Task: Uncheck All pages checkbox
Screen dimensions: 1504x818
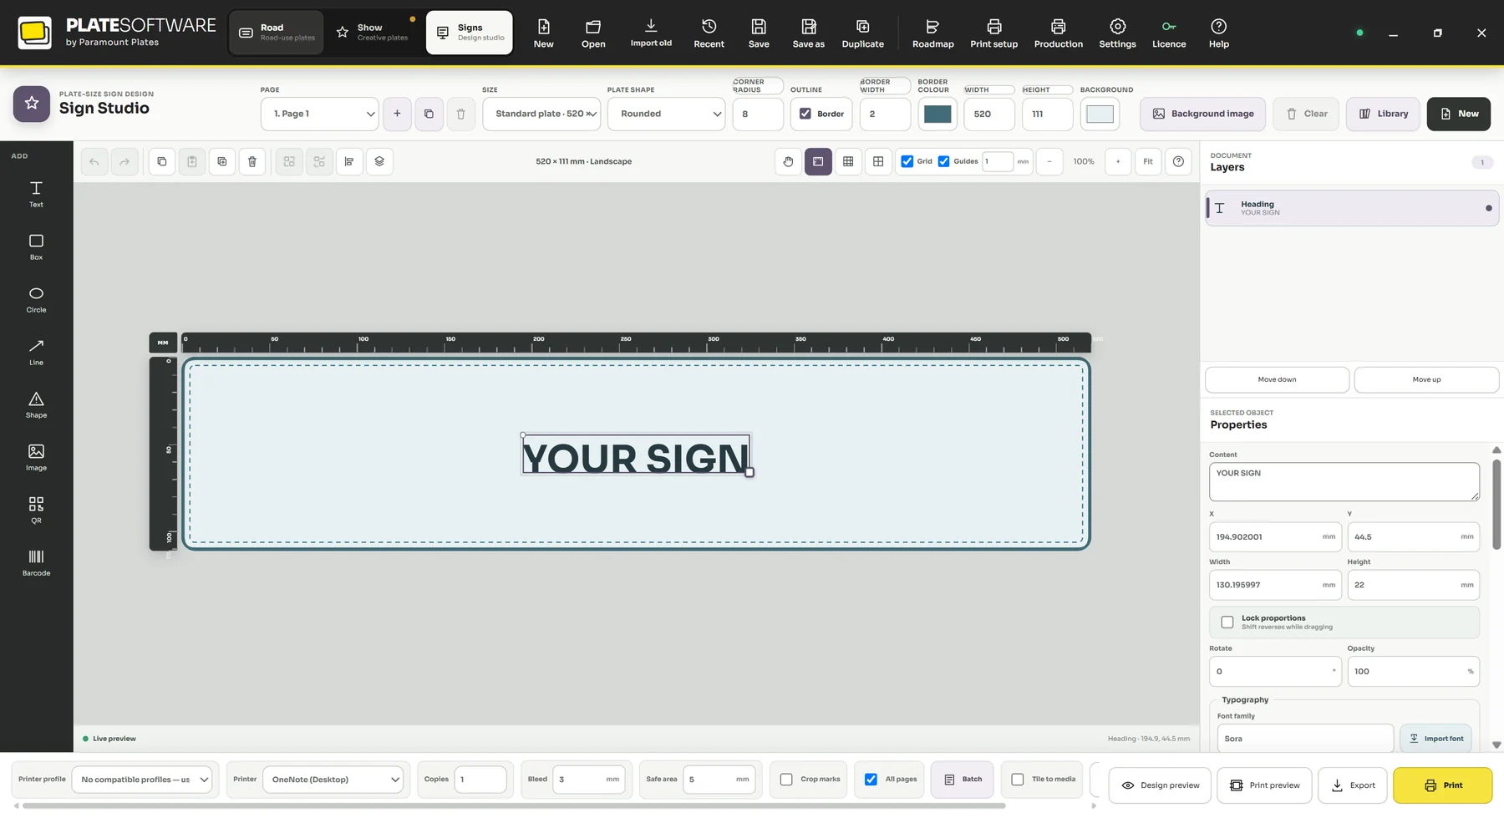Action: [x=871, y=780]
